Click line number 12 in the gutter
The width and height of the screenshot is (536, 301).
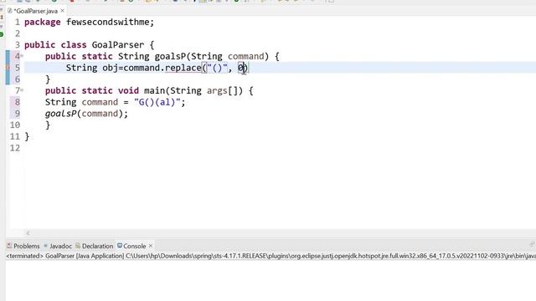(x=15, y=148)
